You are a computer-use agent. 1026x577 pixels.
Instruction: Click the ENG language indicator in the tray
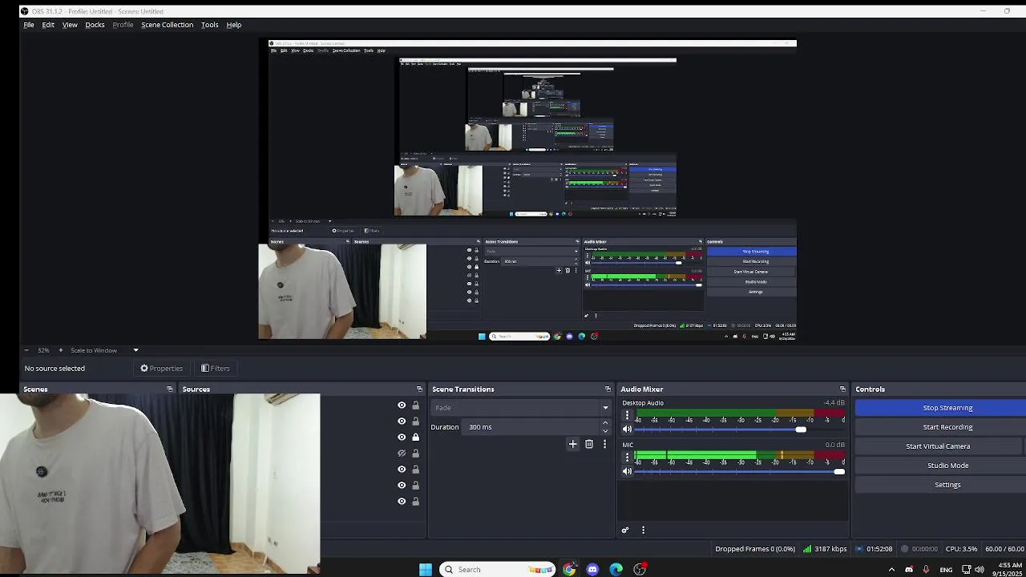pyautogui.click(x=947, y=570)
